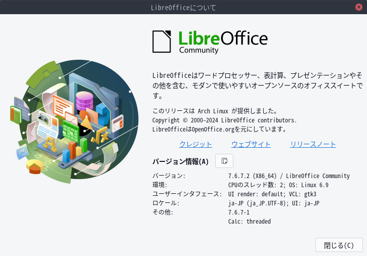Screen dimensions: 367x256
Task: Close the dialog with the red X button
Action: point(358,7)
